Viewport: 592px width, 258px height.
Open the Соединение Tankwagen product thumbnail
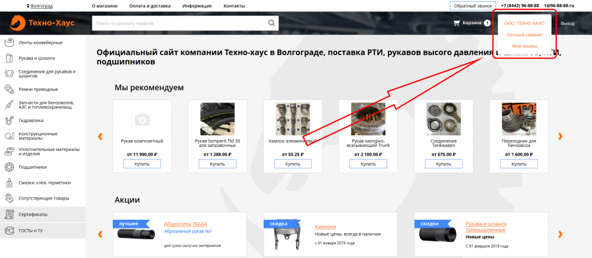tap(443, 118)
